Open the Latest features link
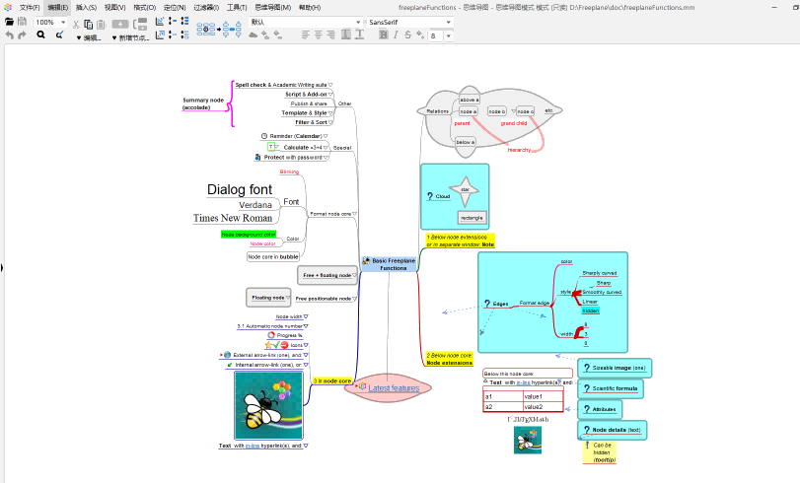The image size is (800, 483). (394, 388)
